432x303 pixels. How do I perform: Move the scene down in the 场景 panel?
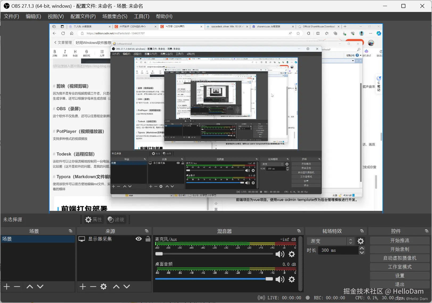point(40,287)
